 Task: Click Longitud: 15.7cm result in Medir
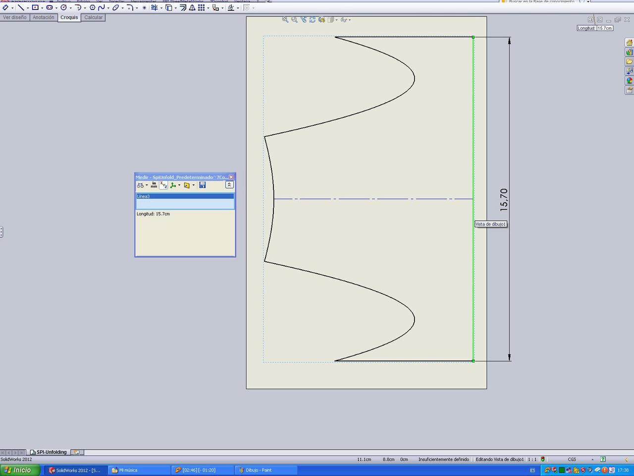click(x=153, y=214)
